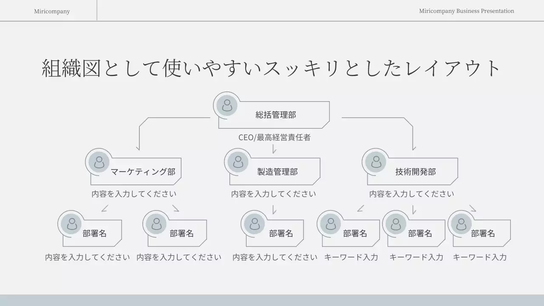Select the person icon above middle 部署名 under 製造管理部
Viewport: 544px width, 306px height.
point(254,224)
